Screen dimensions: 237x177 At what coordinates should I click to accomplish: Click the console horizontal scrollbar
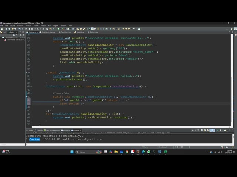pyautogui.click(x=129, y=145)
